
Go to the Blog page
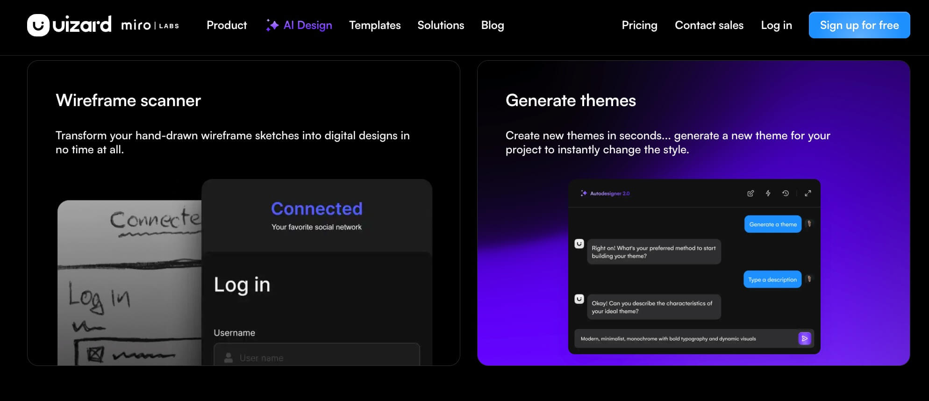click(x=493, y=25)
